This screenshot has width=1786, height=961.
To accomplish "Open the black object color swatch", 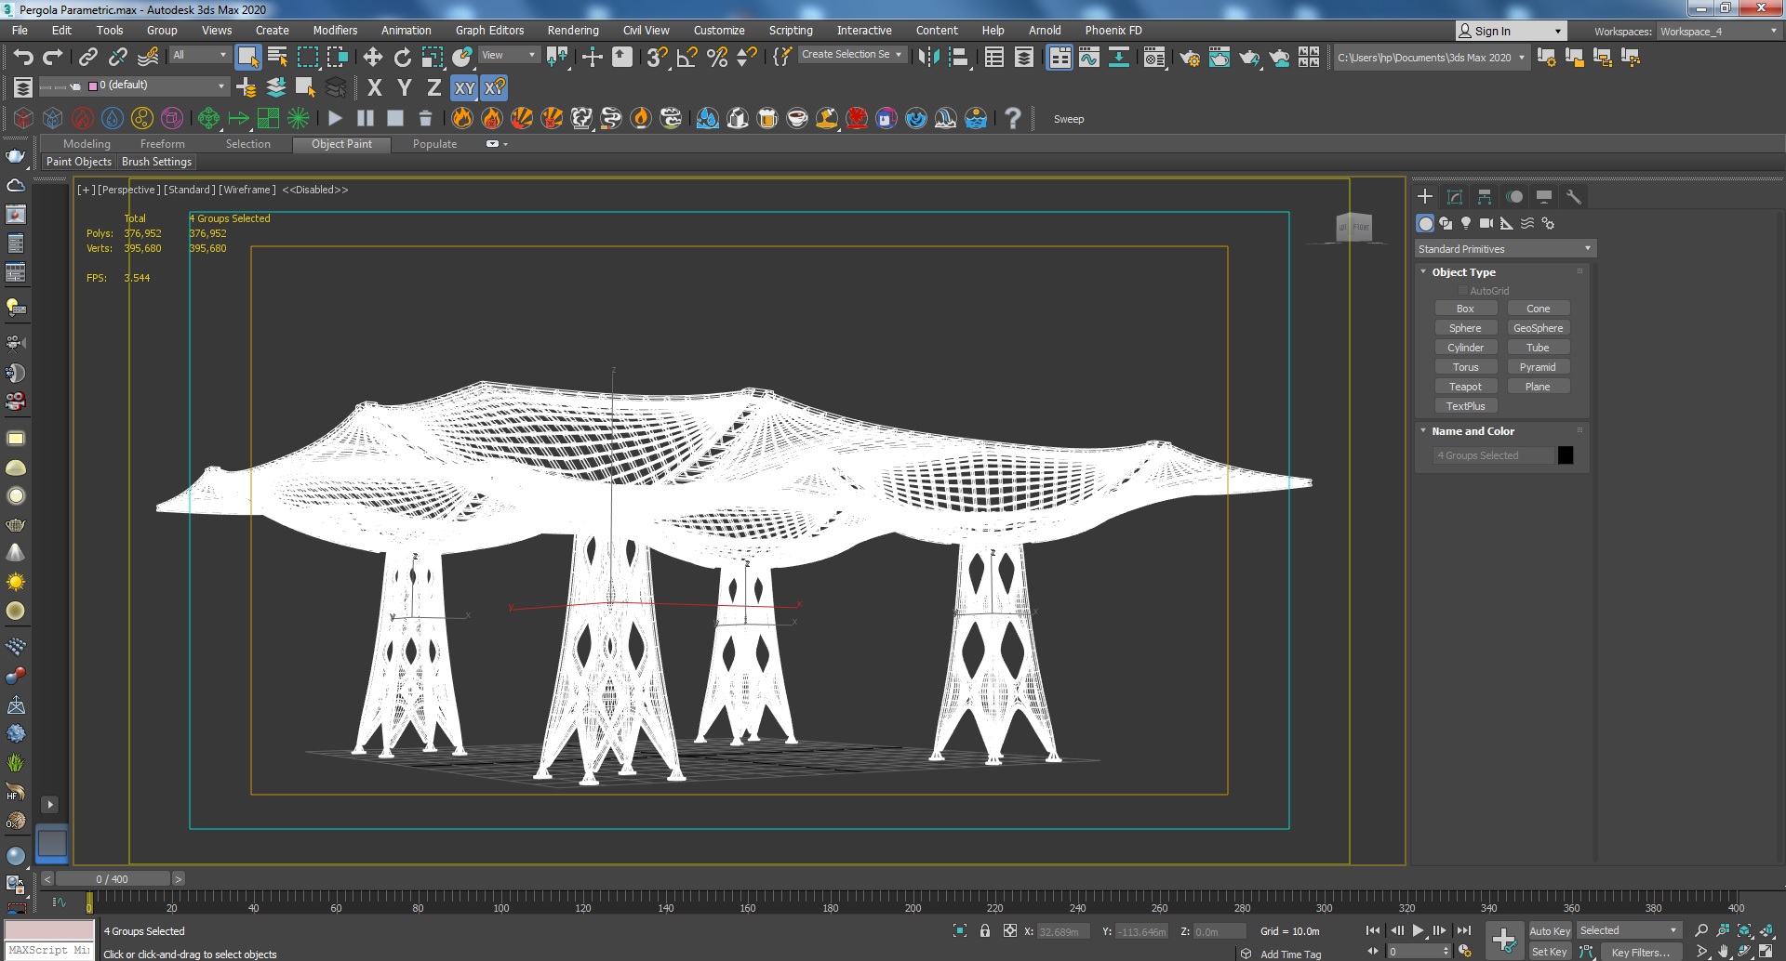I will [1566, 455].
